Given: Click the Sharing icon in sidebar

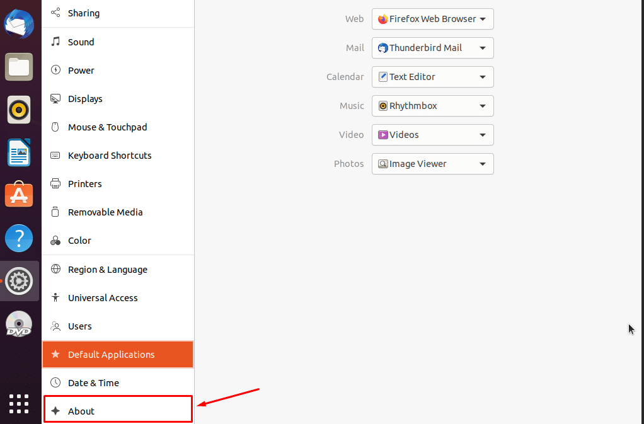Looking at the screenshot, I should coord(55,13).
